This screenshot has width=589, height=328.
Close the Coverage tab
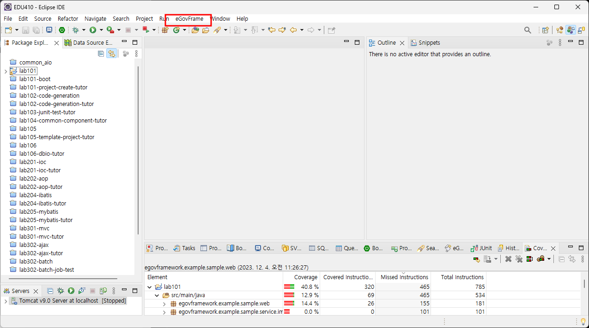[553, 248]
